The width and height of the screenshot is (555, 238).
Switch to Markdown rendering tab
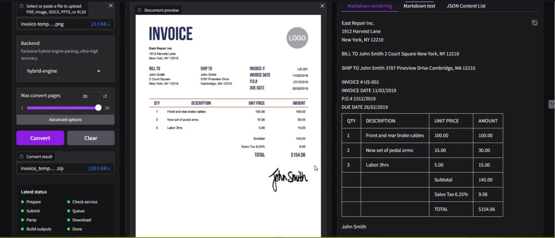point(370,6)
